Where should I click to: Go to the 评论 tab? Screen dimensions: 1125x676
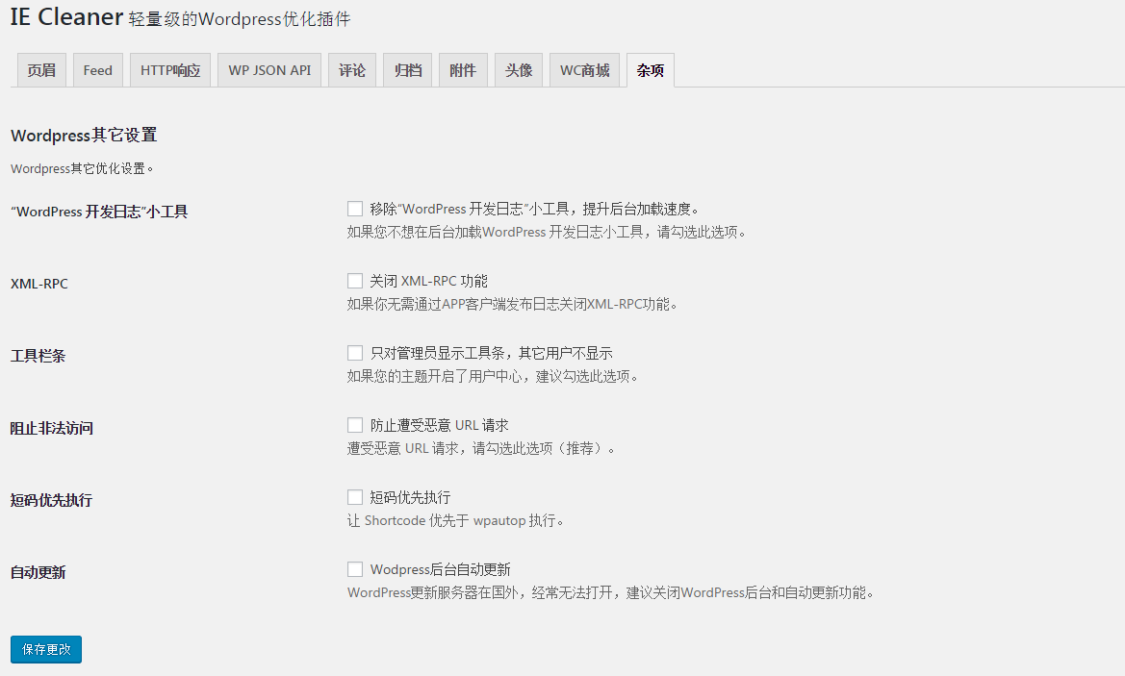click(x=352, y=70)
